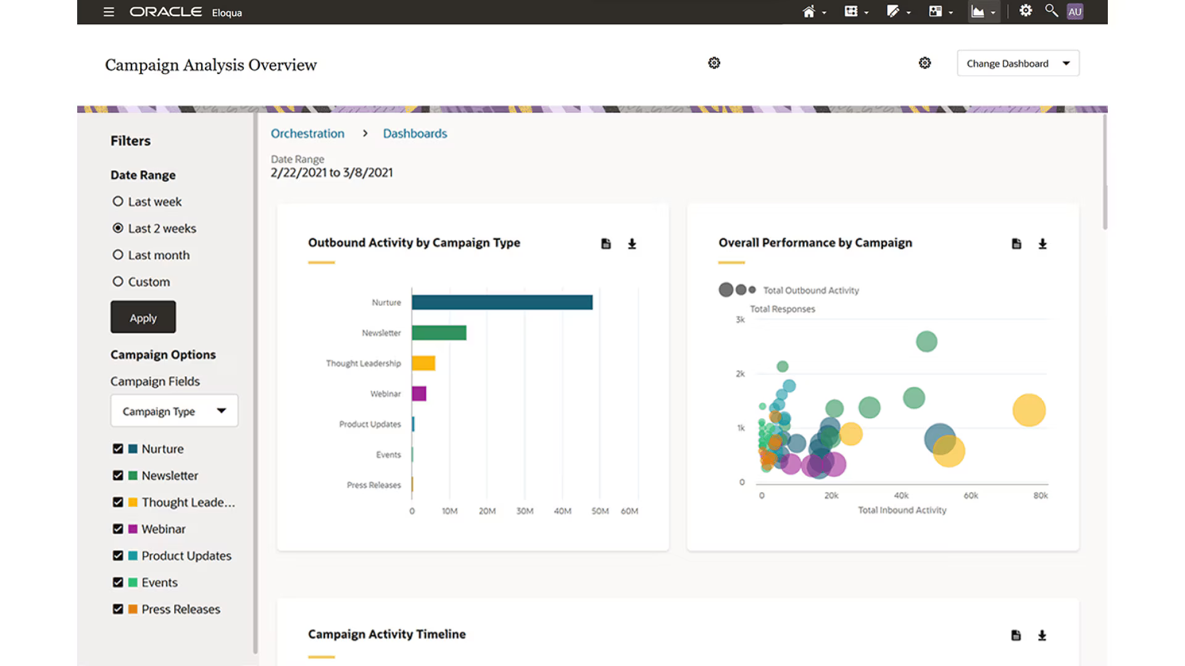Disable the Press Releases filter checkbox
Screen dimensions: 1185x666
pyautogui.click(x=118, y=609)
